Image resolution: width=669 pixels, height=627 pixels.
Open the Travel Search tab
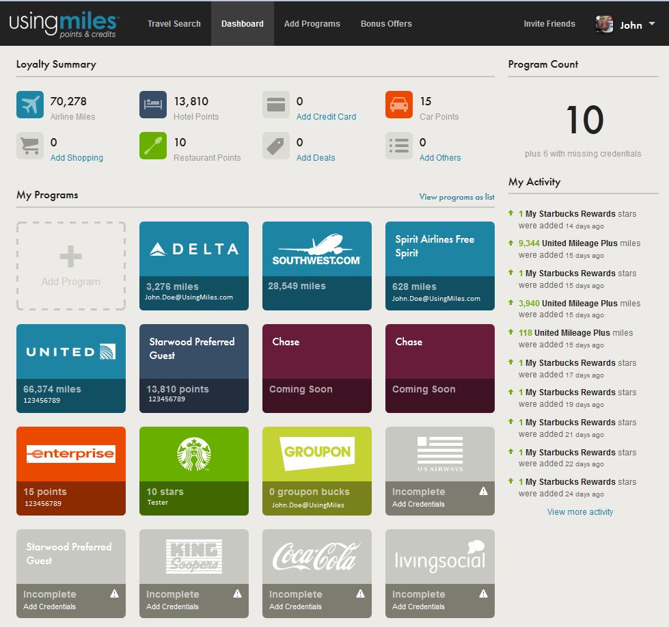(x=174, y=24)
